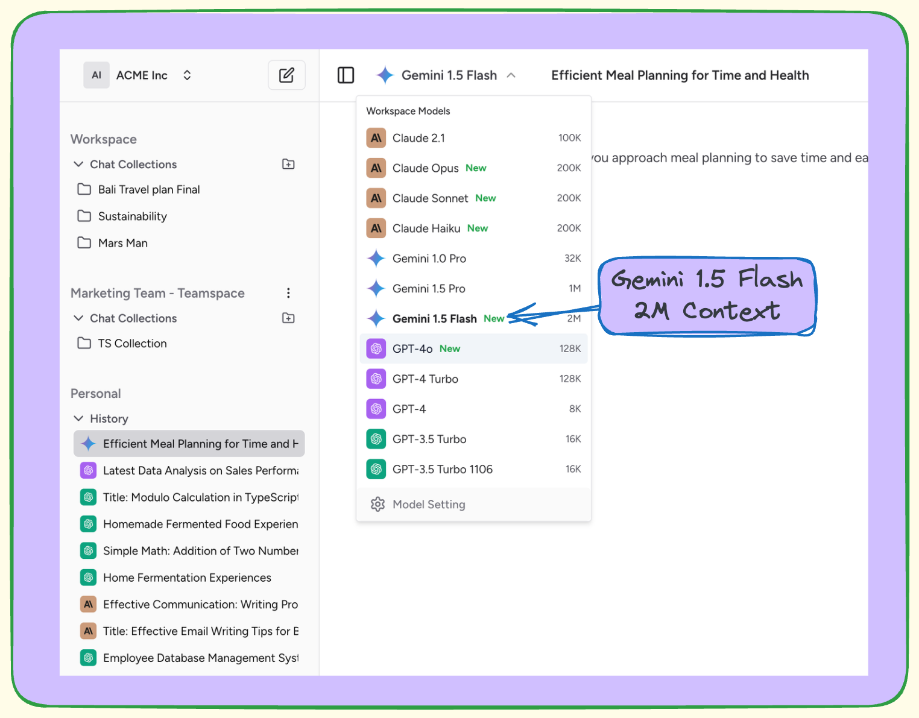Select Claude Haiku model

click(473, 228)
